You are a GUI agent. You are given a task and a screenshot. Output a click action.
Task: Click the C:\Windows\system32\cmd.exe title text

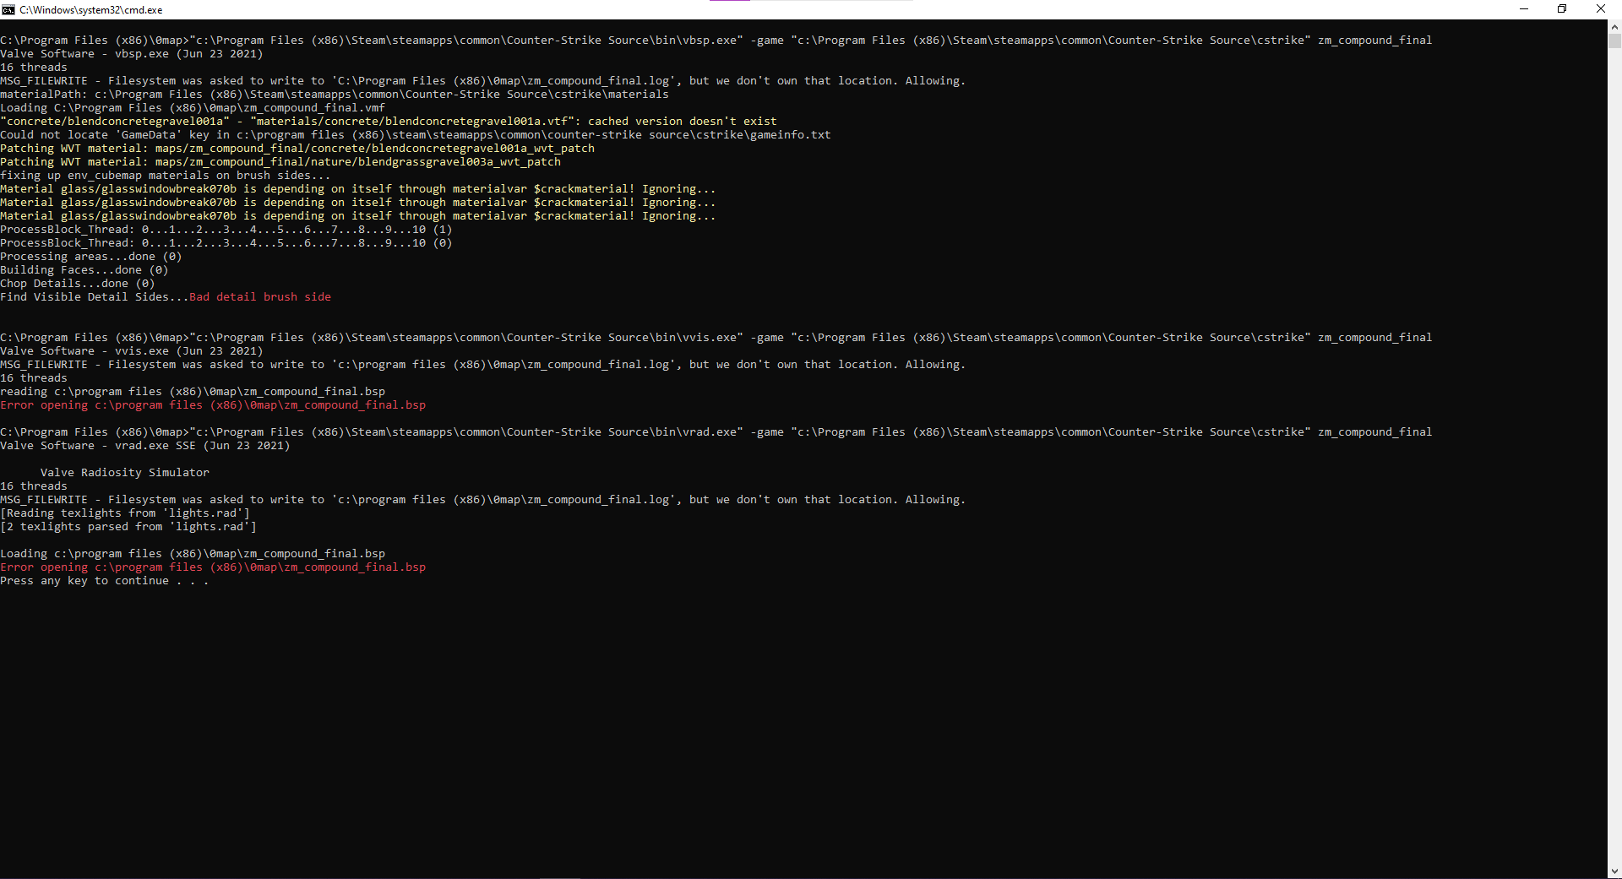(91, 10)
